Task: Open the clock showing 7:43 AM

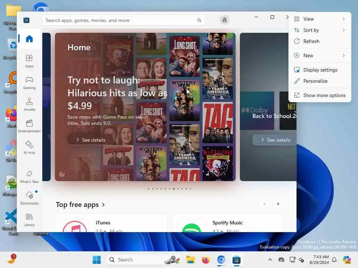Action: pos(319,260)
